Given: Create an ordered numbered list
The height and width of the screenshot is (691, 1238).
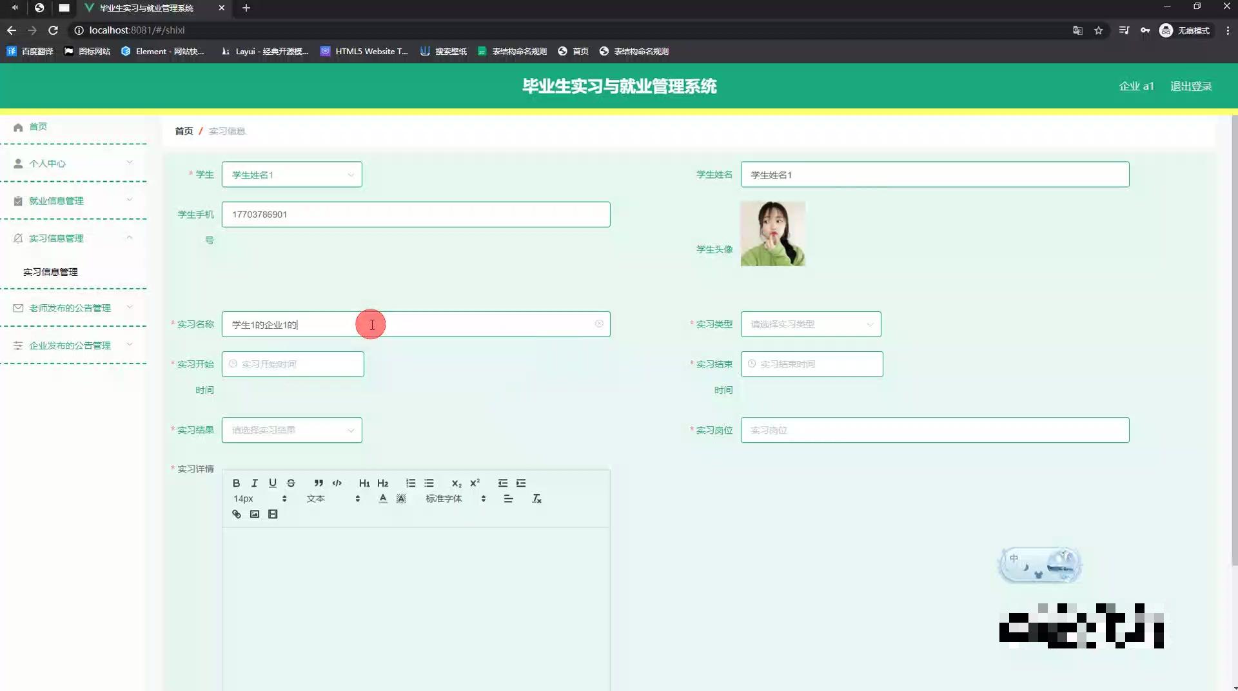Looking at the screenshot, I should click(411, 483).
